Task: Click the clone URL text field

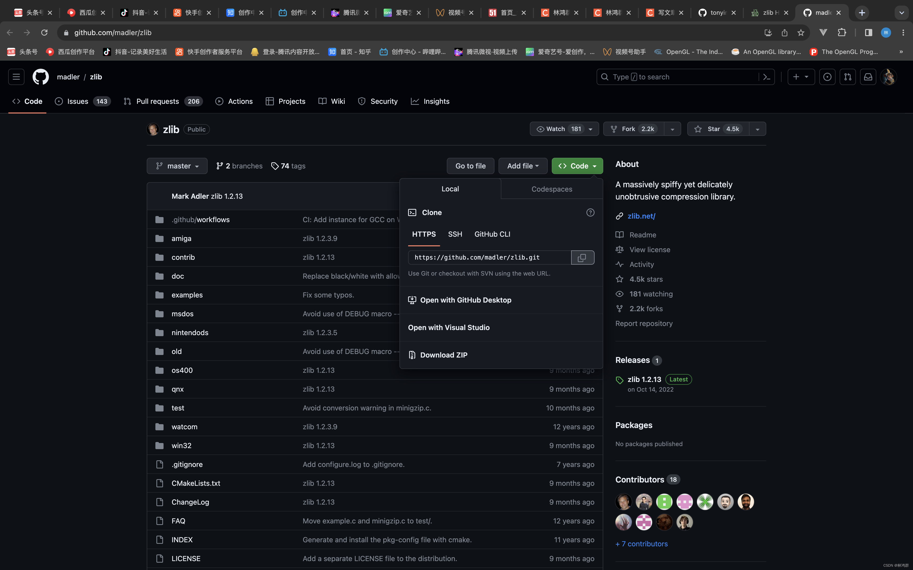Action: [489, 258]
